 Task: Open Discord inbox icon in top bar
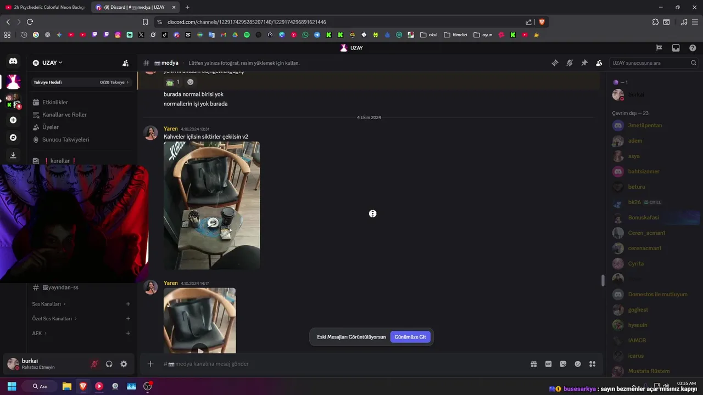(676, 48)
